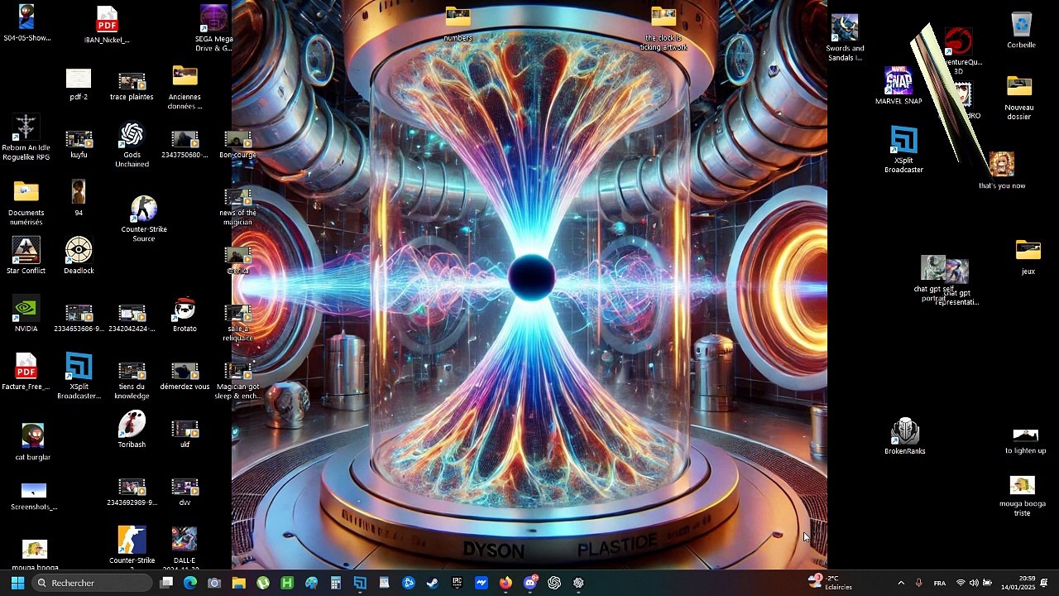Select the 'mouga booga triste' image
The image size is (1059, 596).
(x=1023, y=497)
